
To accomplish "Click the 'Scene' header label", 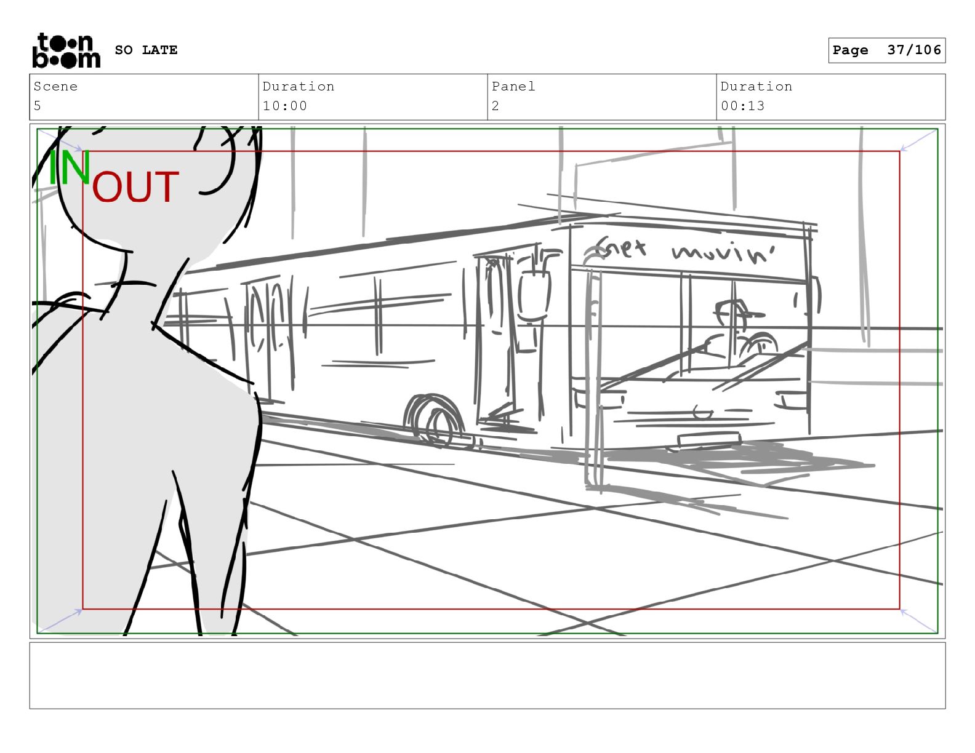I will pos(55,86).
